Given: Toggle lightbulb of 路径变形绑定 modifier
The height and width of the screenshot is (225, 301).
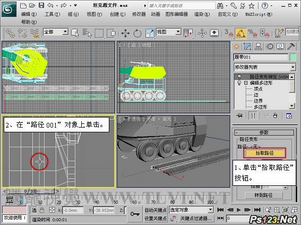Looking at the screenshot, I should coord(239,77).
